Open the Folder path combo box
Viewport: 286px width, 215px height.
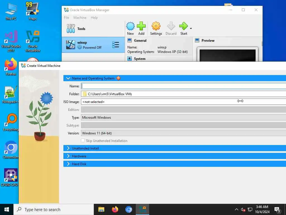[183, 94]
